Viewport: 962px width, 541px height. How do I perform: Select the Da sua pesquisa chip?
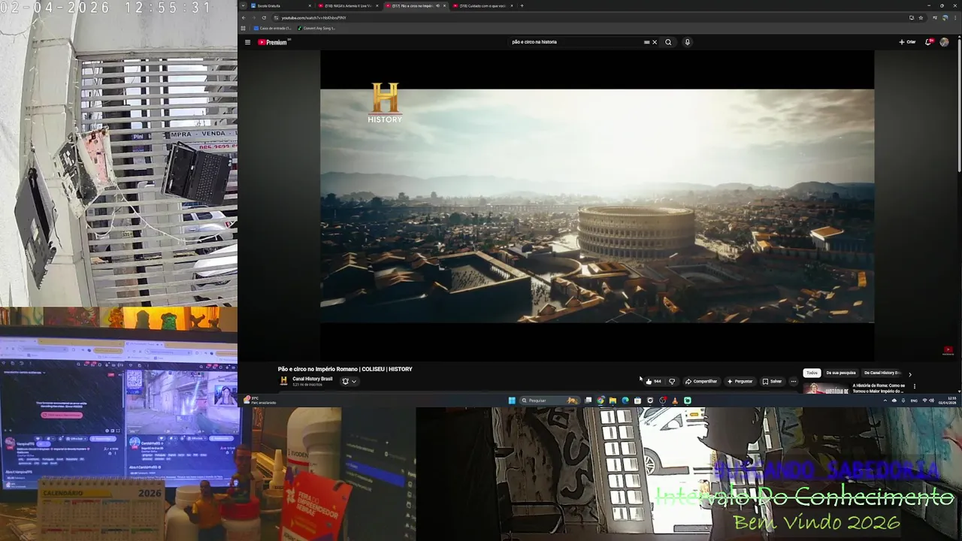click(x=841, y=373)
